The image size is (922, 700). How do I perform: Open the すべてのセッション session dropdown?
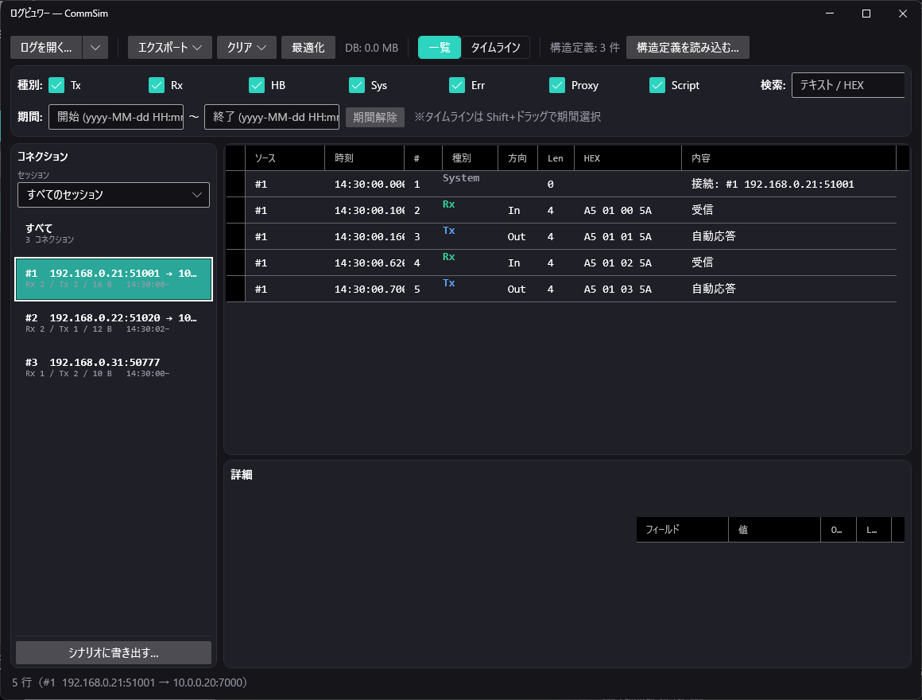pos(114,195)
